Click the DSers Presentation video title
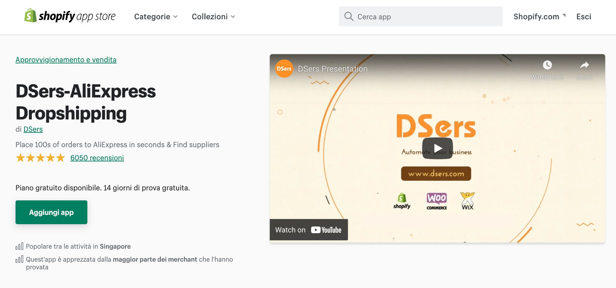The width and height of the screenshot is (616, 288). pyautogui.click(x=333, y=69)
